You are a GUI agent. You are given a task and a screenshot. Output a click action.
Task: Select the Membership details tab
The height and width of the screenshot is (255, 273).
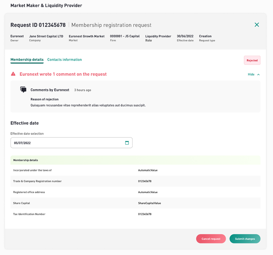coord(27,60)
